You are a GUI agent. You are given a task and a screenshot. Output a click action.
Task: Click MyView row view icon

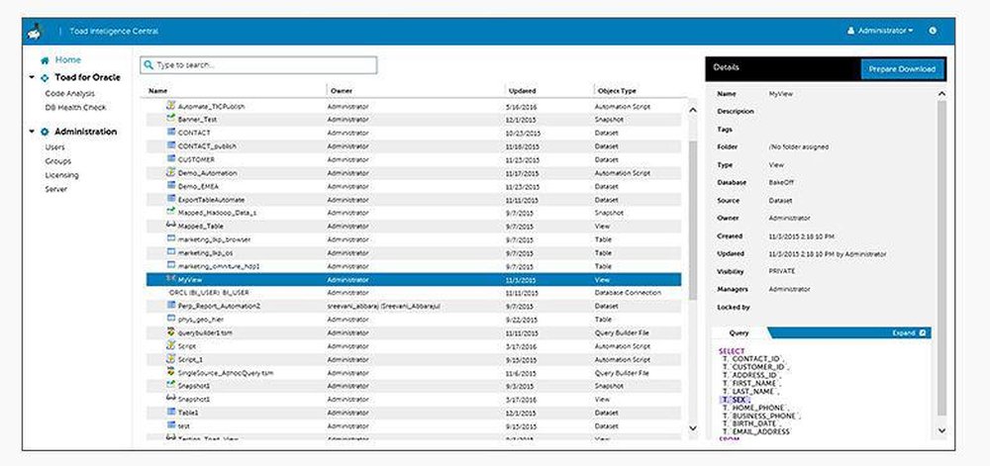[170, 279]
